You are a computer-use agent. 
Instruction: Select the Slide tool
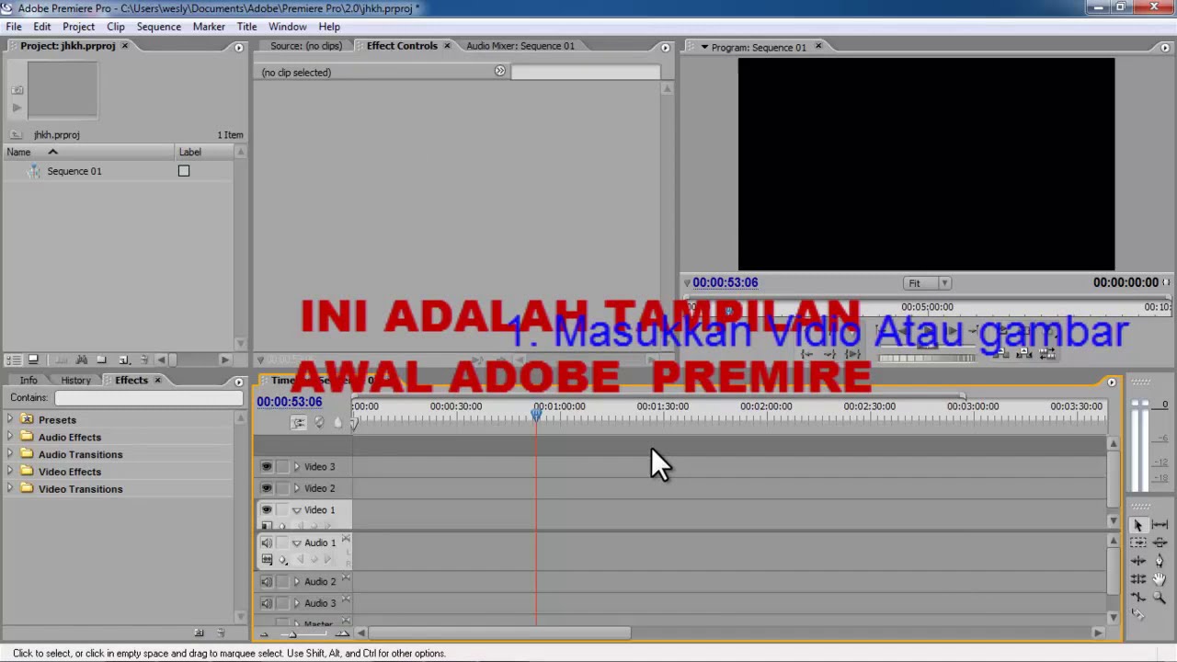pyautogui.click(x=1160, y=542)
